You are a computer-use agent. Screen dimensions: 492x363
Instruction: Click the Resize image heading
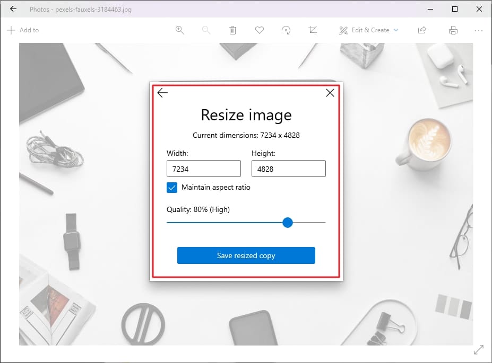pos(246,115)
